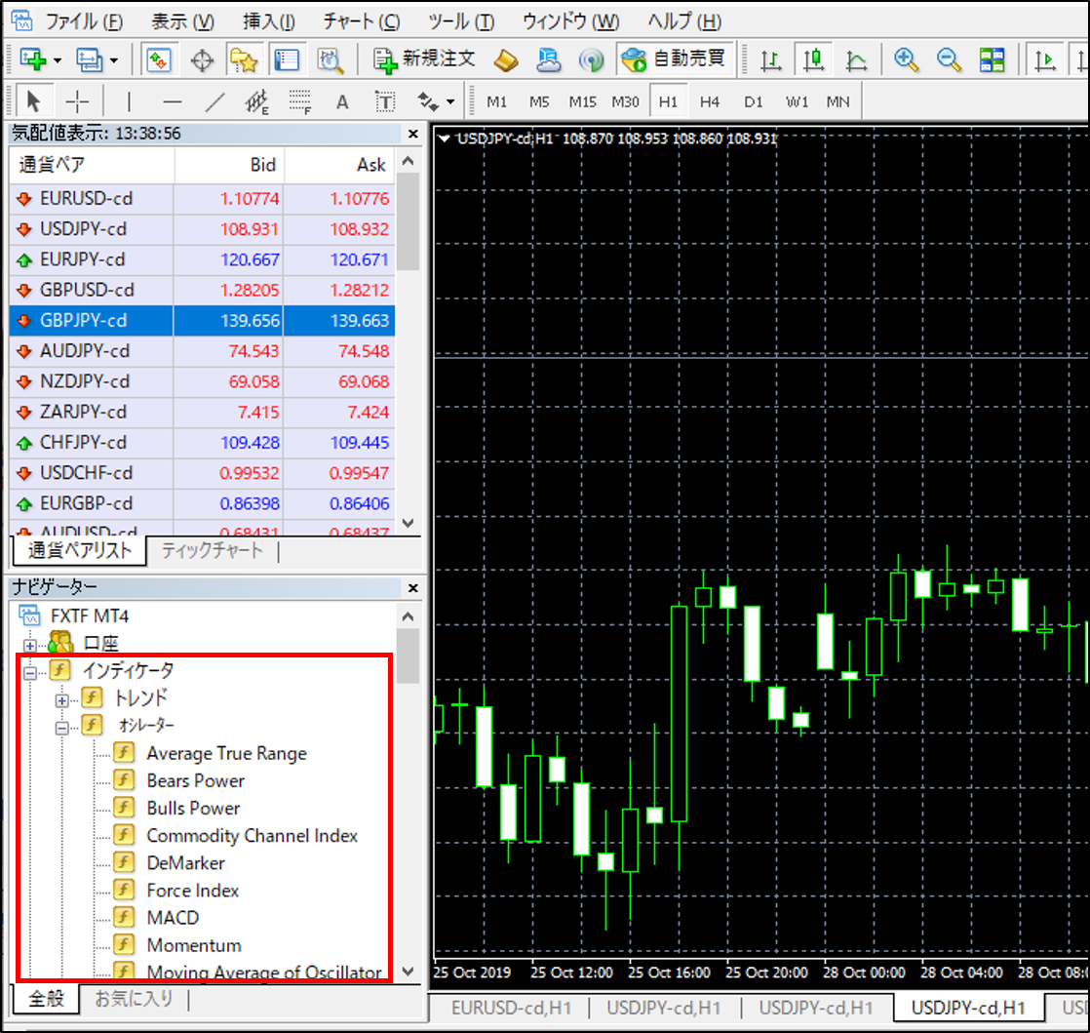
Task: Select the EURUSD-cd,H1 chart tab
Action: coord(511,1008)
